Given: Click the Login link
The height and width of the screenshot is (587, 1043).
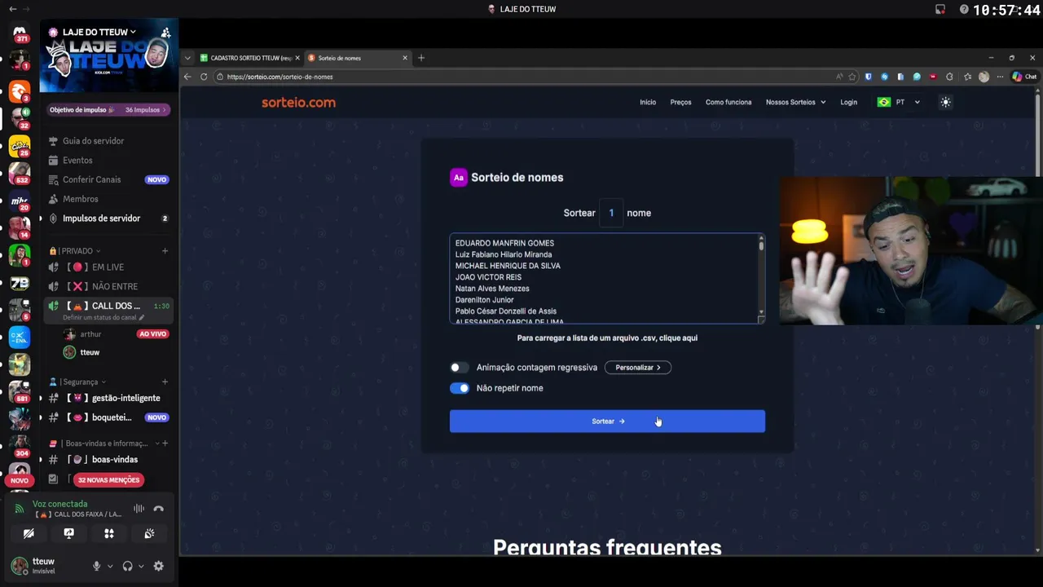Looking at the screenshot, I should [848, 102].
